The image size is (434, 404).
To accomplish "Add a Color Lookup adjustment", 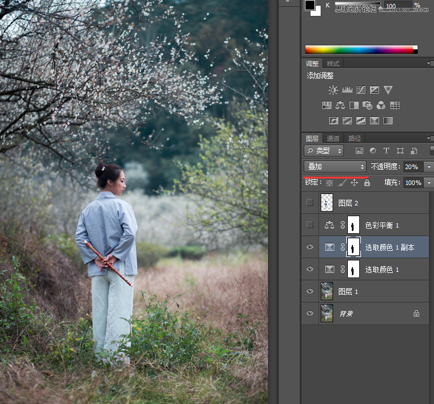I will tap(395, 105).
